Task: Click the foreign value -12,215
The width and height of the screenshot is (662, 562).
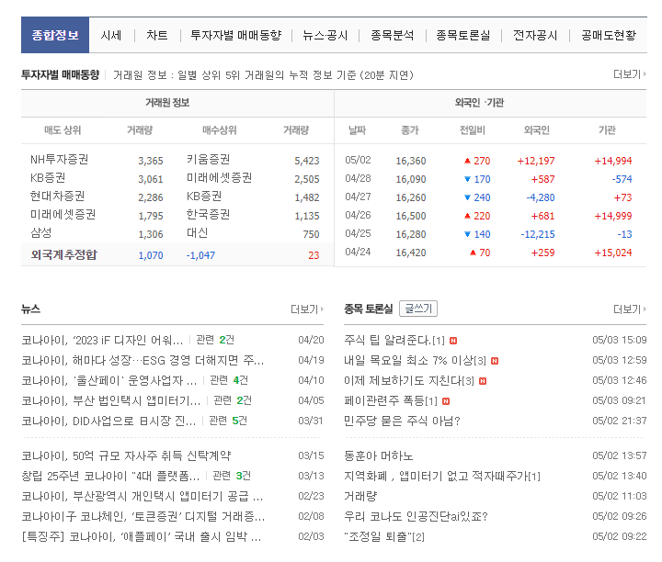Action: pos(538,234)
